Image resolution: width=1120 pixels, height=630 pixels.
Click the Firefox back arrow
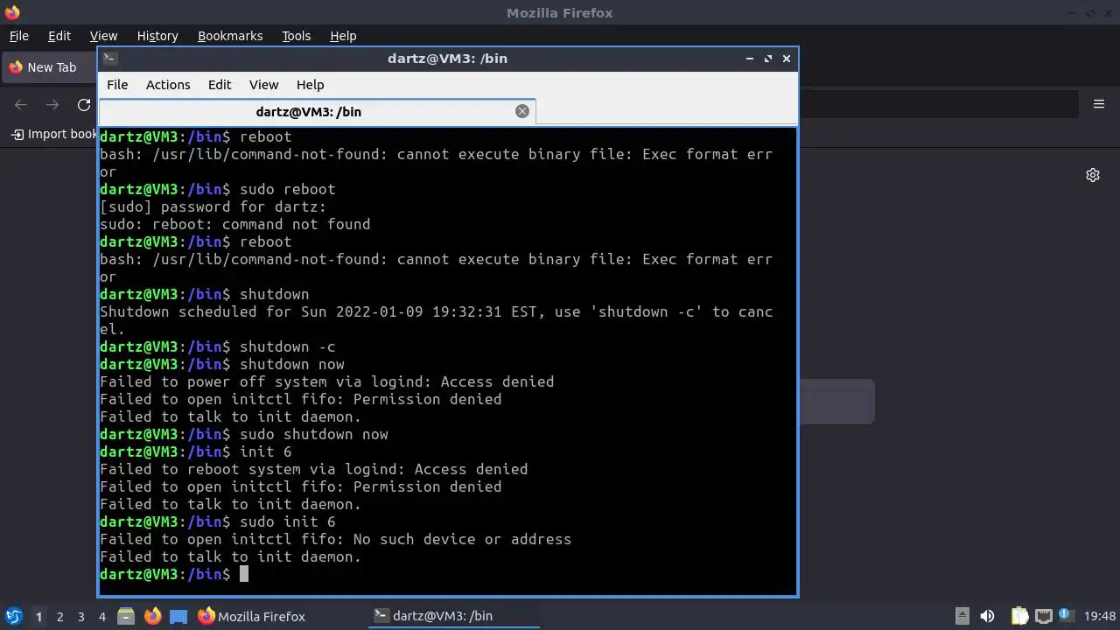[x=21, y=105]
